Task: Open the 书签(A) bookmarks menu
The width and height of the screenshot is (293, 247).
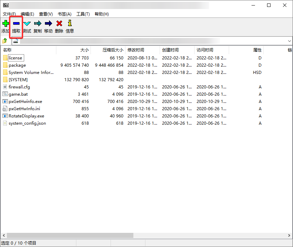Action: [x=64, y=14]
